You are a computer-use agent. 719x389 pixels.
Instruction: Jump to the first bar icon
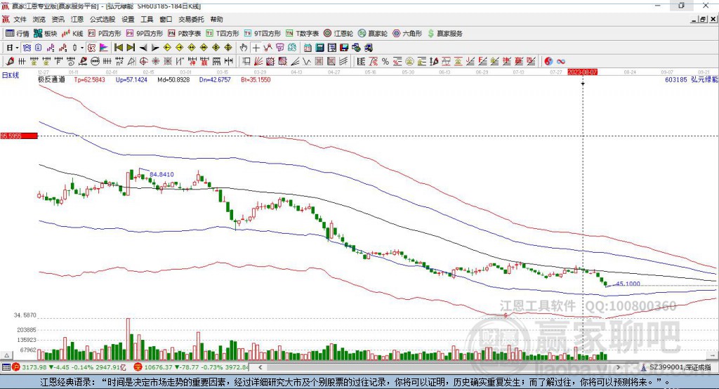(119, 48)
